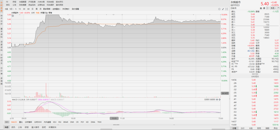Image resolution: width=280 pixels, height=130 pixels.
Task: Expand the 自选 dropdown arrow
Action: click(x=278, y=8)
